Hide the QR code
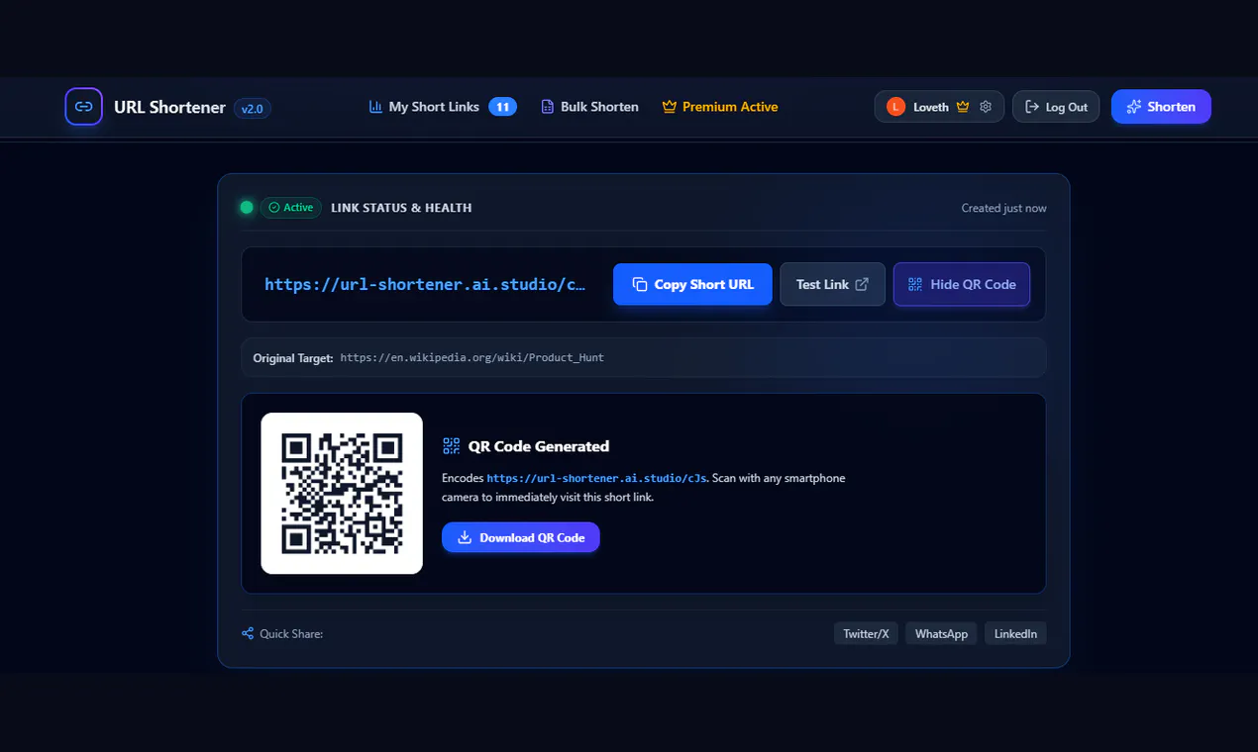The image size is (1258, 752). point(962,284)
